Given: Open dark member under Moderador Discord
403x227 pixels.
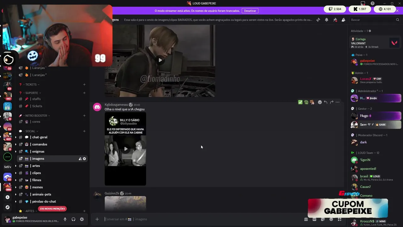Looking at the screenshot, I should pos(375,142).
